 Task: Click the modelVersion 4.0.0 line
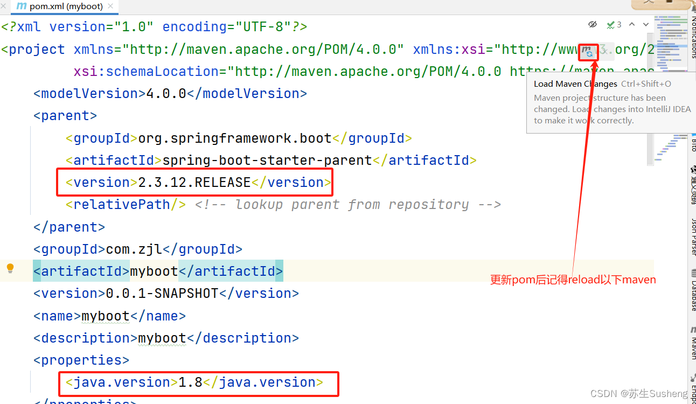170,94
